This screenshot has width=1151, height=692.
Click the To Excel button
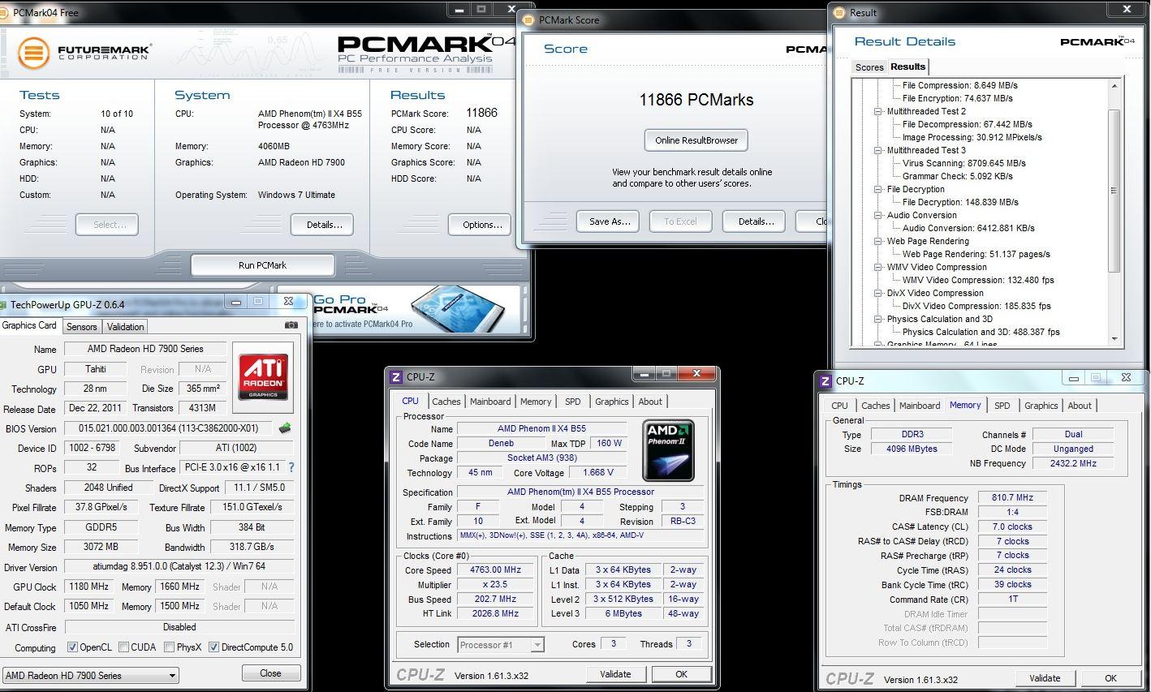pyautogui.click(x=680, y=221)
